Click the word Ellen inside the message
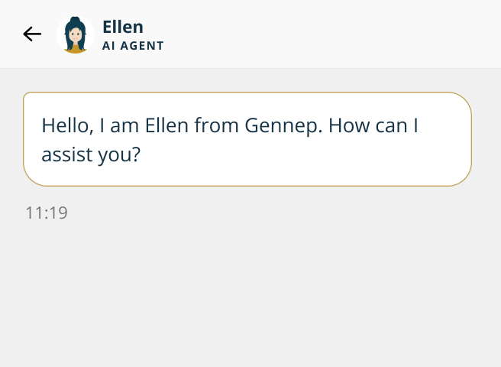The height and width of the screenshot is (367, 501). click(x=166, y=125)
